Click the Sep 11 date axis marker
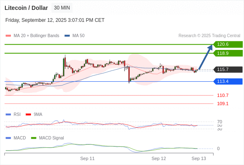 pyautogui.click(x=87, y=158)
